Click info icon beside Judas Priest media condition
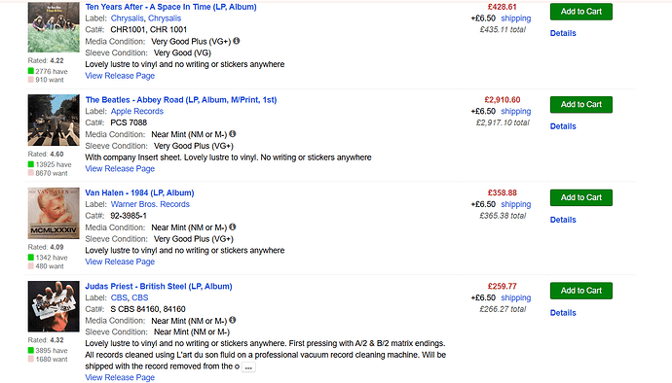 233,320
